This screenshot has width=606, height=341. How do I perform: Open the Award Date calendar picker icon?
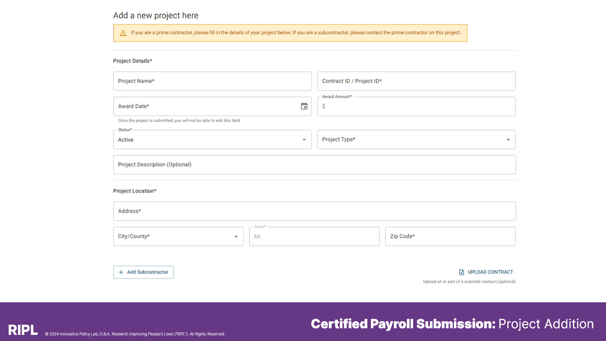304,106
